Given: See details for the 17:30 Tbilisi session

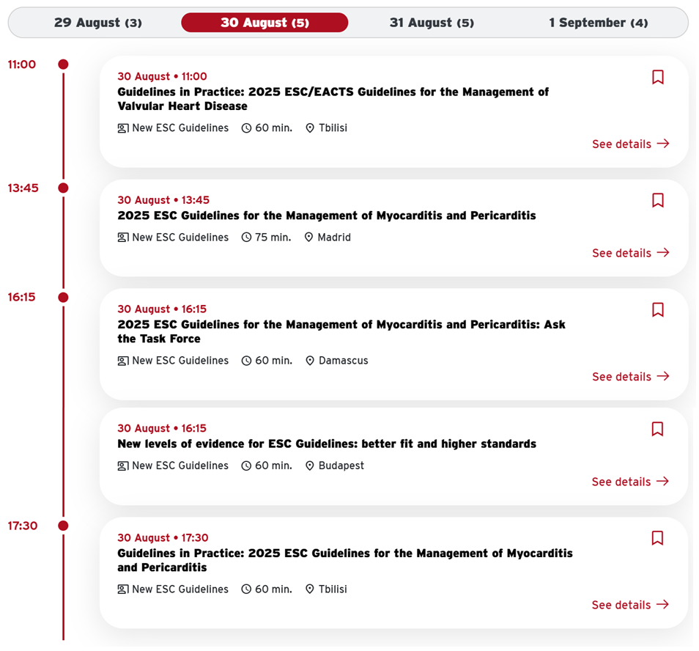Looking at the screenshot, I should point(630,605).
